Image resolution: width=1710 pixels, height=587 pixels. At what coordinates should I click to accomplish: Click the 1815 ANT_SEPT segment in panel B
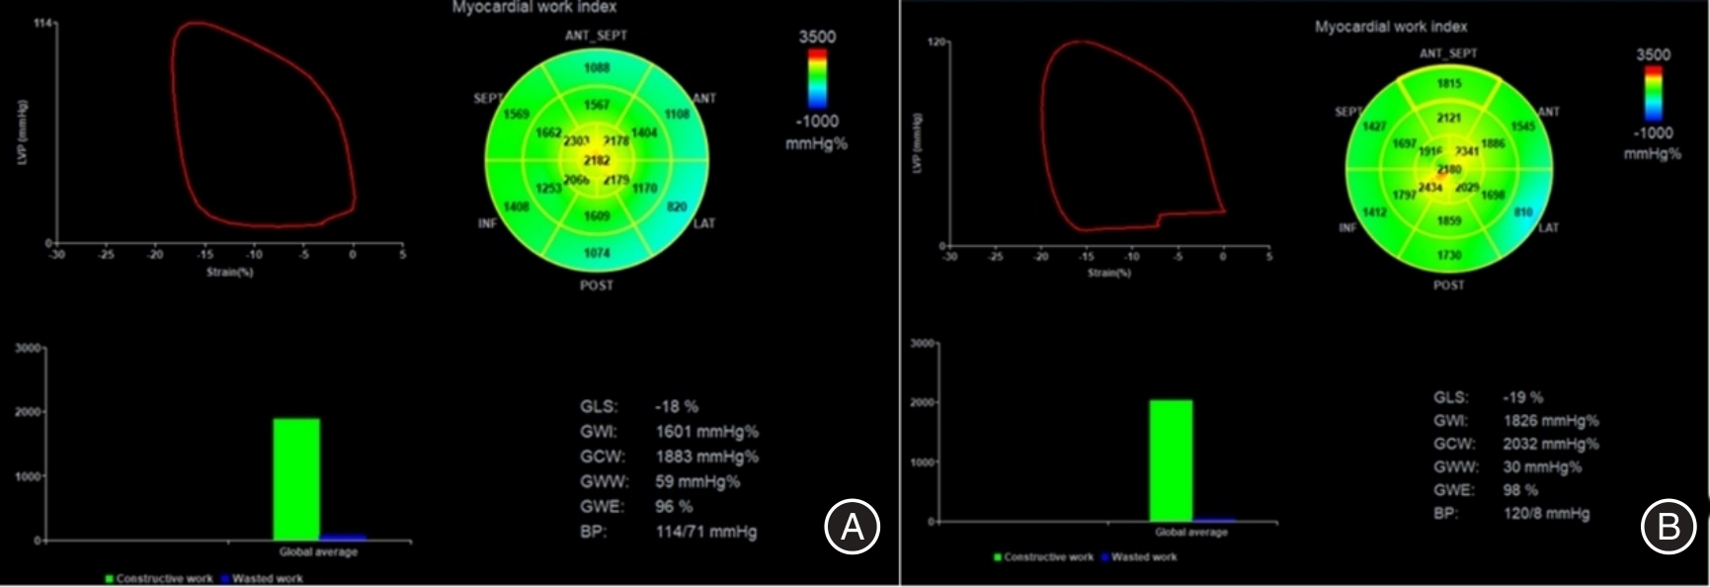pyautogui.click(x=1449, y=84)
